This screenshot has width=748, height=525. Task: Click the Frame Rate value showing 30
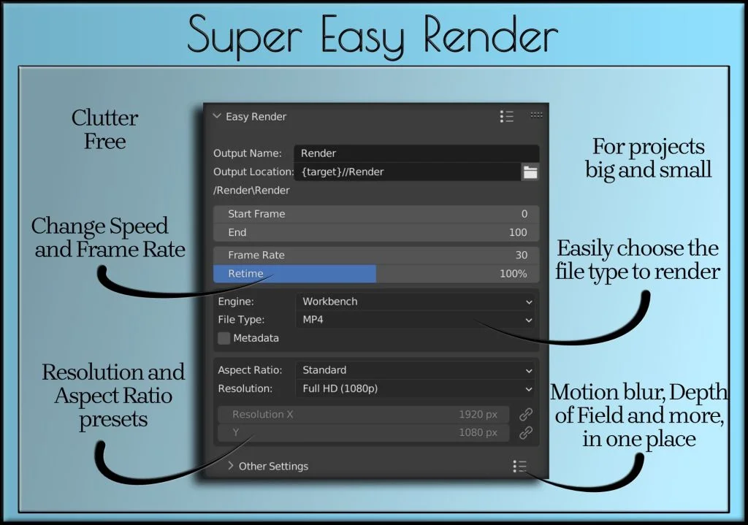coord(375,255)
